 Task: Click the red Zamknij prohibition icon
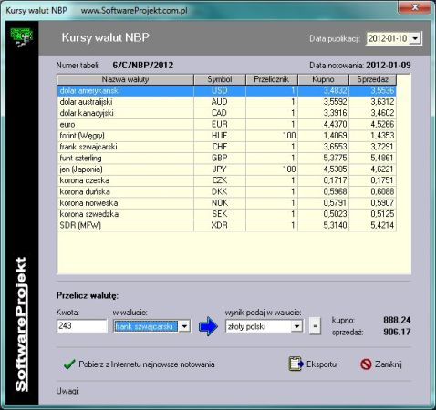[x=366, y=364]
